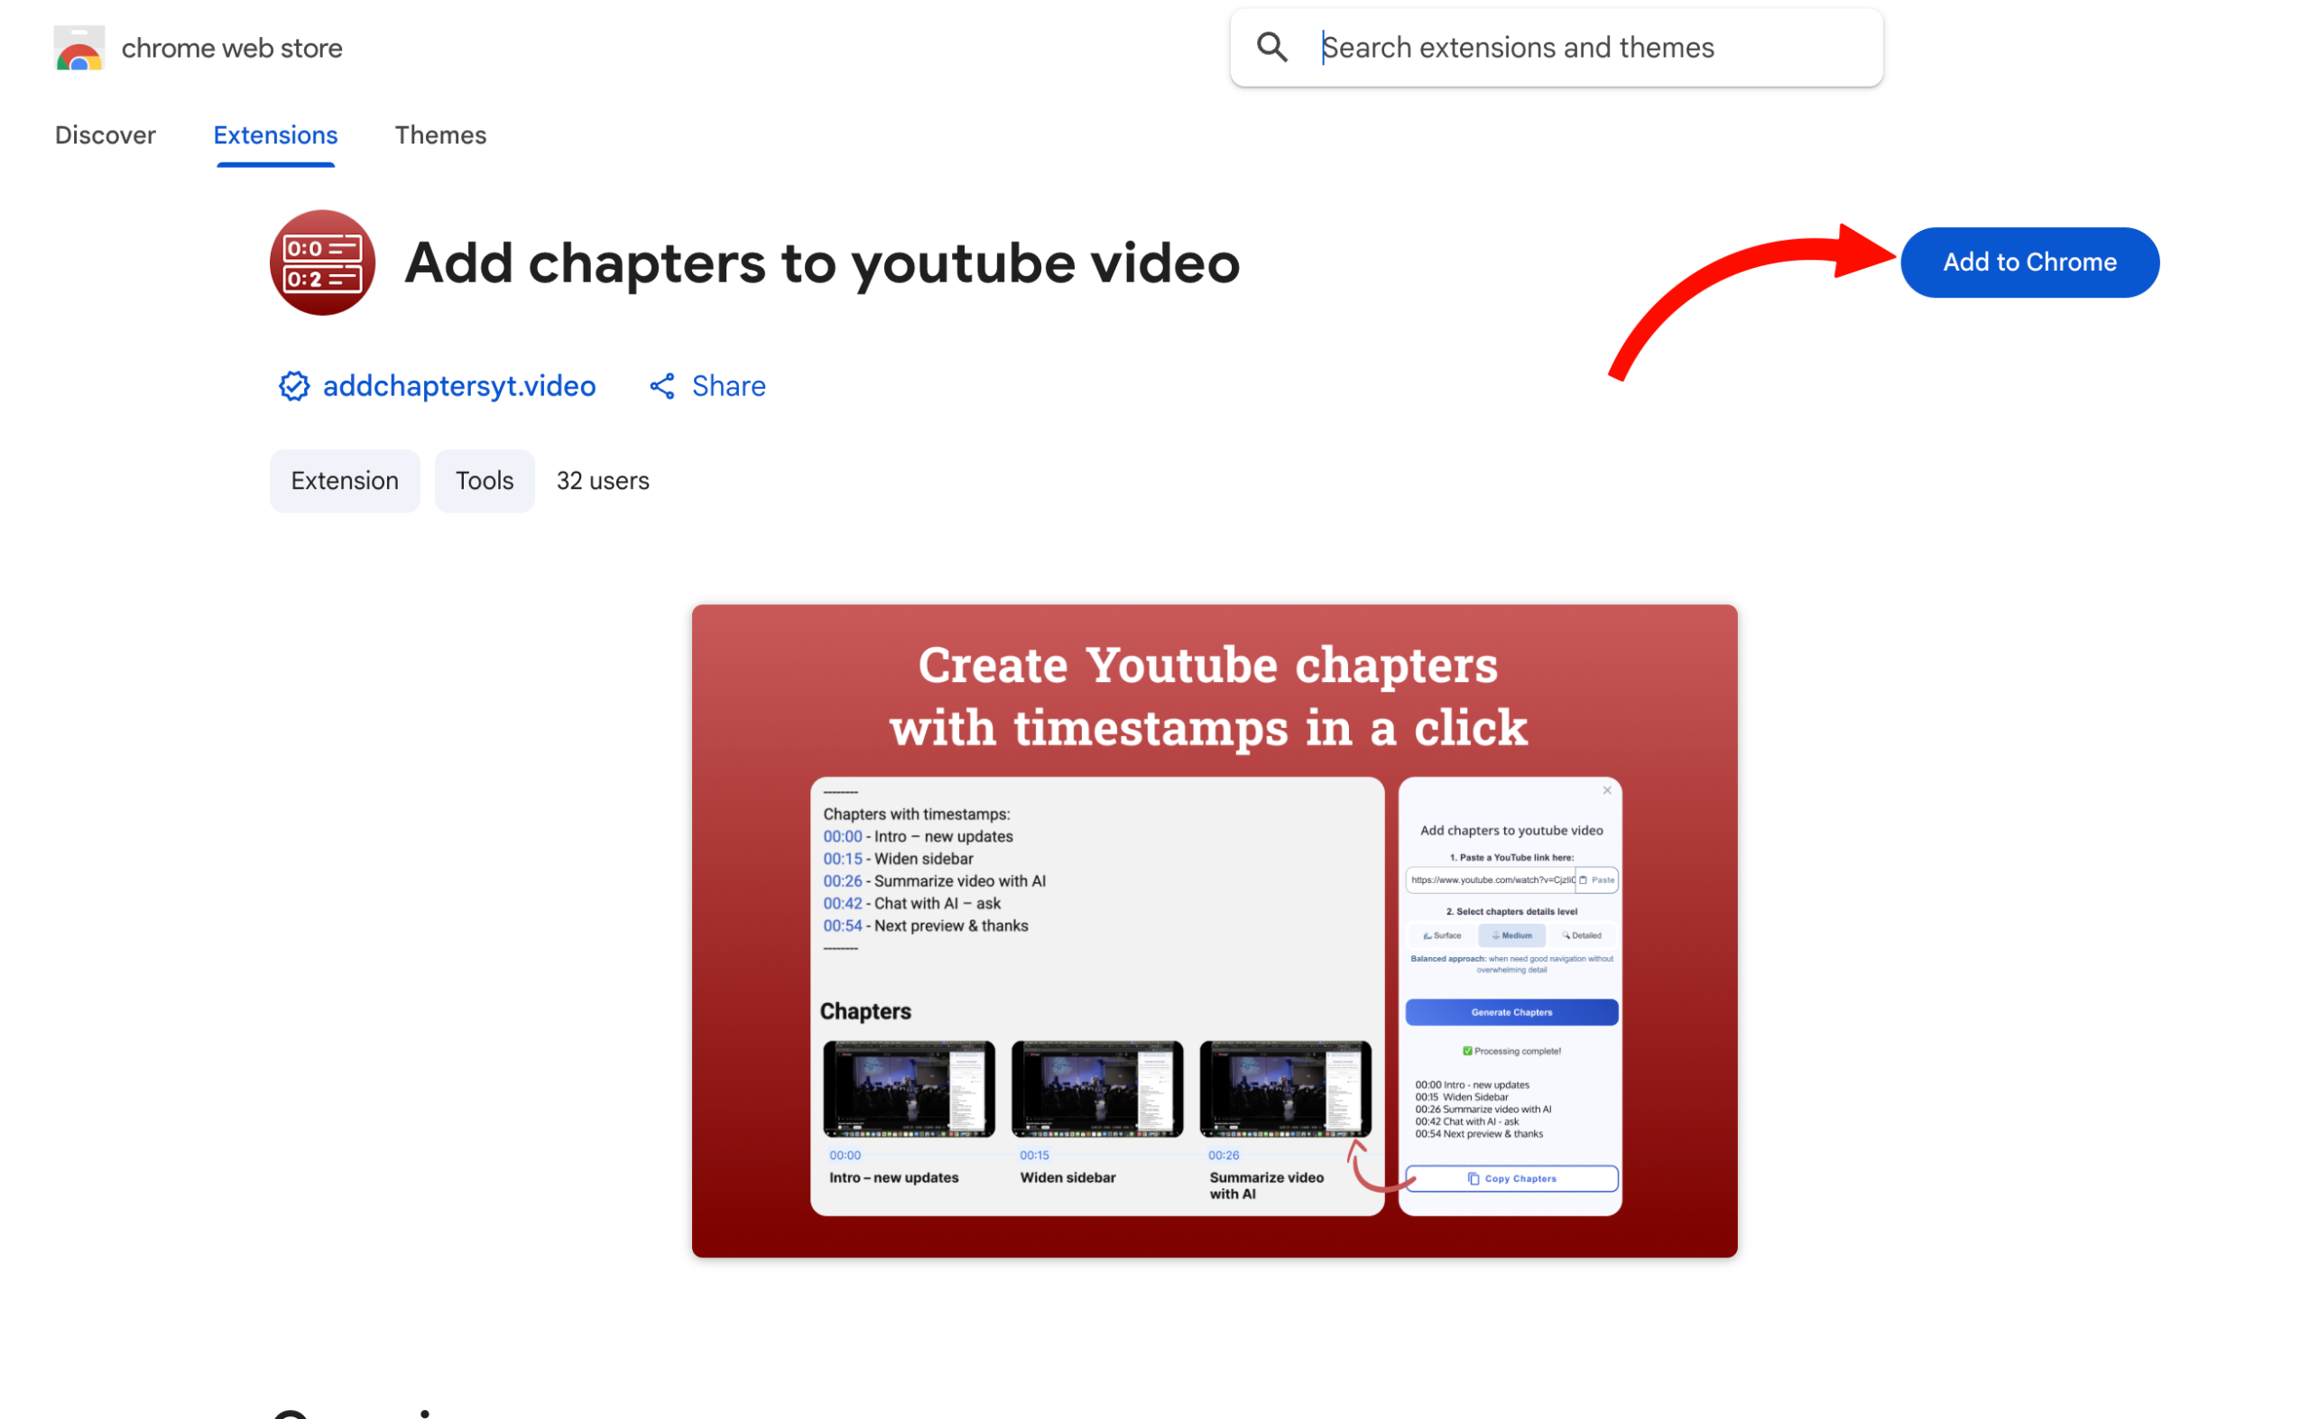The height and width of the screenshot is (1419, 2310).
Task: Click the Share icon next to publisher link
Action: [661, 386]
